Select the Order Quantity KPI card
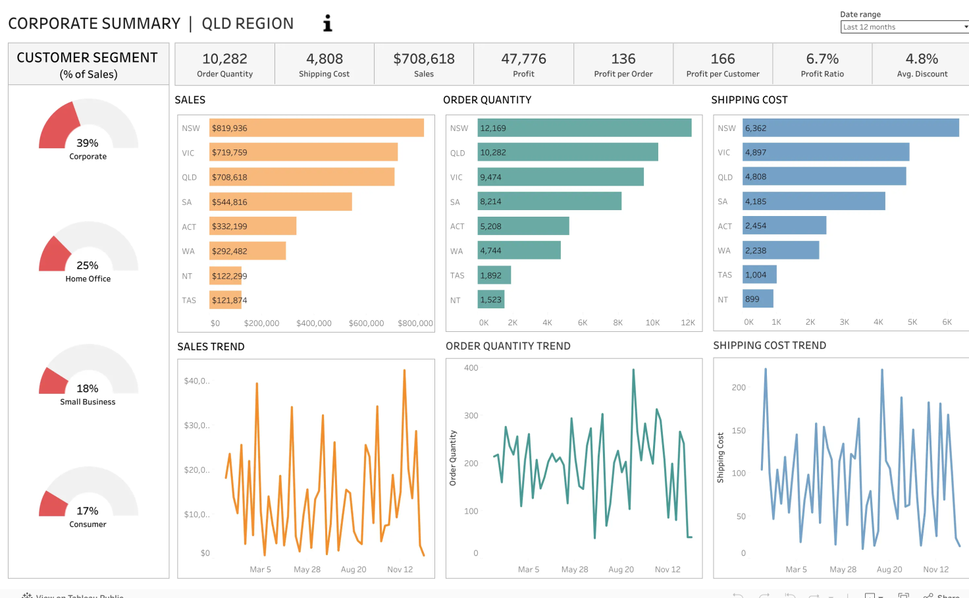The image size is (969, 598). tap(224, 65)
